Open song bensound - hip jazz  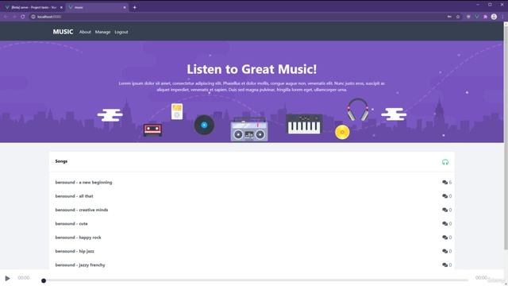(75, 251)
